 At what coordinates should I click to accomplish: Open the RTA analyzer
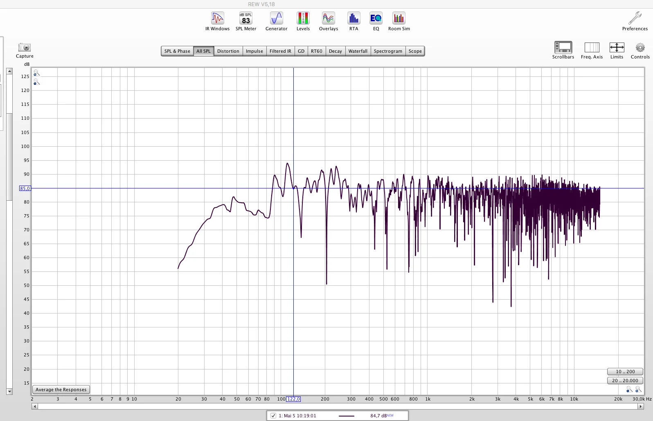pyautogui.click(x=354, y=21)
